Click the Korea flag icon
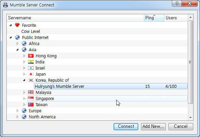Image resolution: width=200 pixels, height=137 pixels. tap(31, 80)
